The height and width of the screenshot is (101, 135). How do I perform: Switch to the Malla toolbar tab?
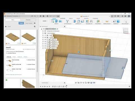tap(71, 19)
